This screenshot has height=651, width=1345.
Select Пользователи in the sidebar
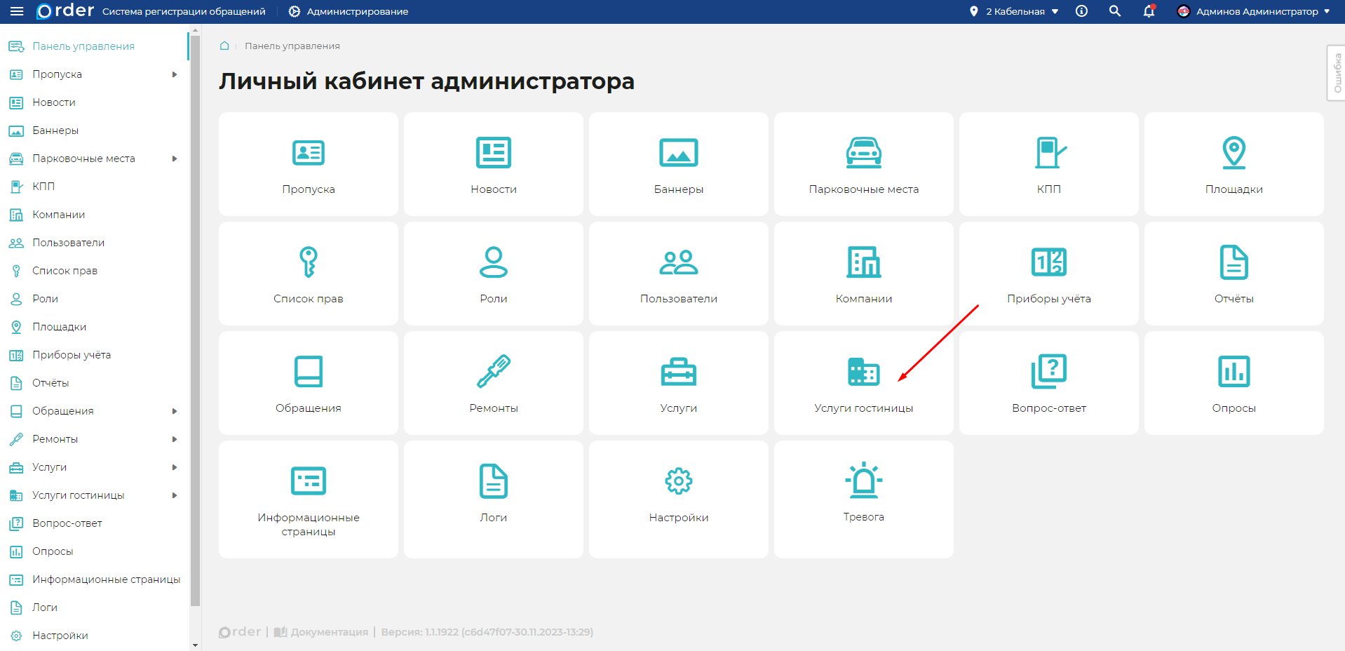coord(68,243)
